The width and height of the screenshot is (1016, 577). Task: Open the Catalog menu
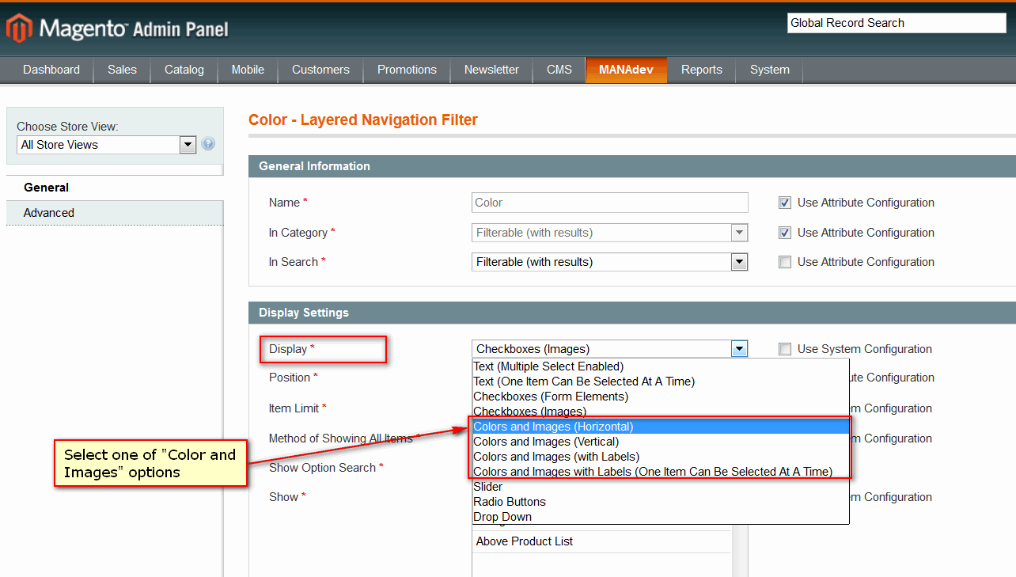pos(184,70)
